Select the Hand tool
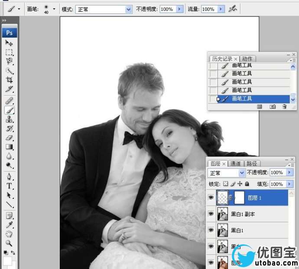Image resolution: width=299 pixels, height=269 pixels. (x=9, y=234)
